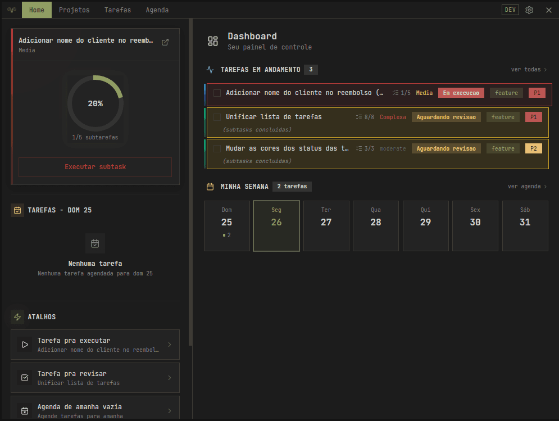Switch to the Projetos tab

74,10
